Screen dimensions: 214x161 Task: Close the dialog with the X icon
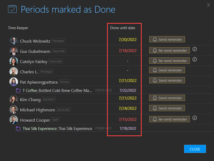pos(208,5)
